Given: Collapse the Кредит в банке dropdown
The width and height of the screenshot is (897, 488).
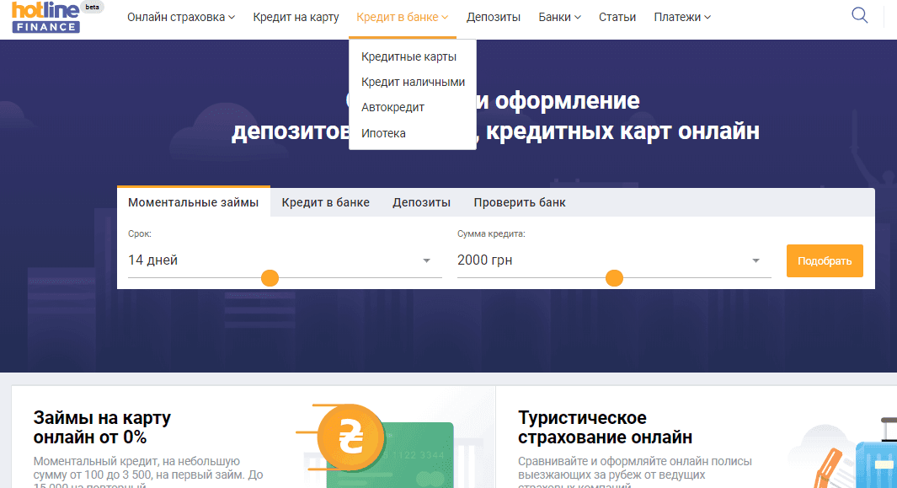Looking at the screenshot, I should 402,17.
